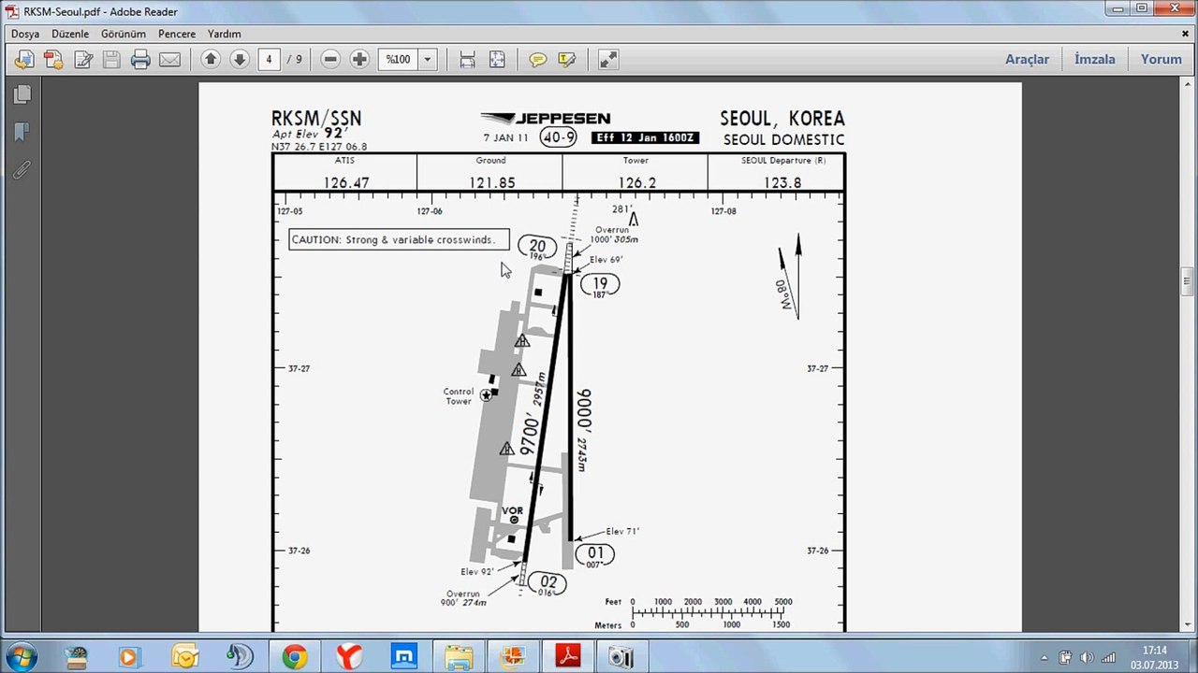Viewport: 1198px width, 673px height.
Task: Click the 'Control Tower' label on chart
Action: click(x=459, y=396)
